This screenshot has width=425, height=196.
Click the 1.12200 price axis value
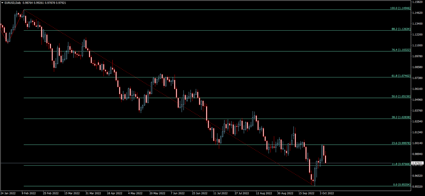pyautogui.click(x=418, y=35)
